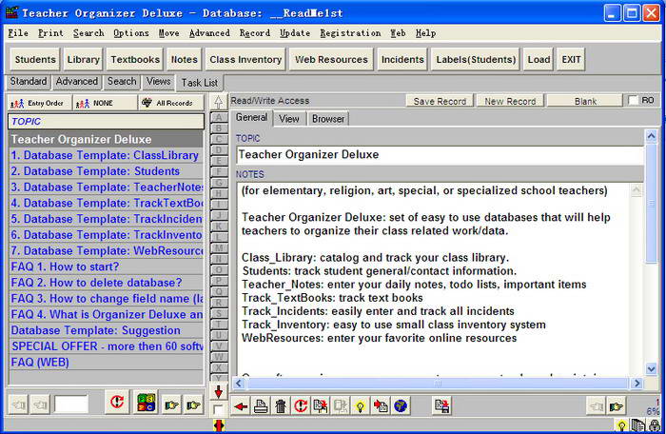Click the pointing hand icon beside the 6% indicator

coord(616,406)
